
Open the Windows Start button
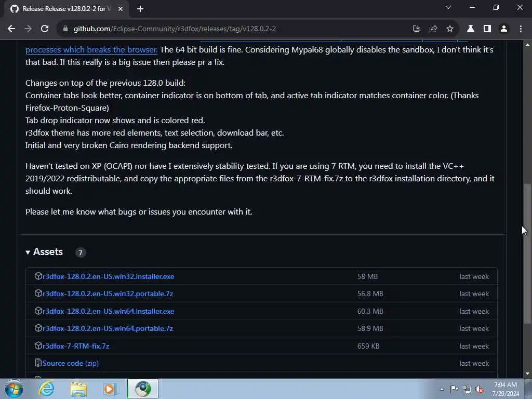point(14,389)
